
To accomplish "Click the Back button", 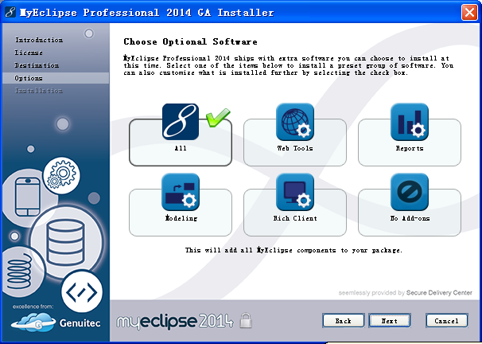I will 344,321.
